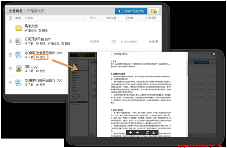
Task: Rename the 需求文档 folder
Action: (31, 30)
